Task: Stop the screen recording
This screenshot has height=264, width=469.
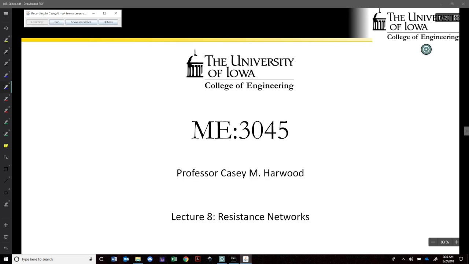Action: click(x=56, y=22)
